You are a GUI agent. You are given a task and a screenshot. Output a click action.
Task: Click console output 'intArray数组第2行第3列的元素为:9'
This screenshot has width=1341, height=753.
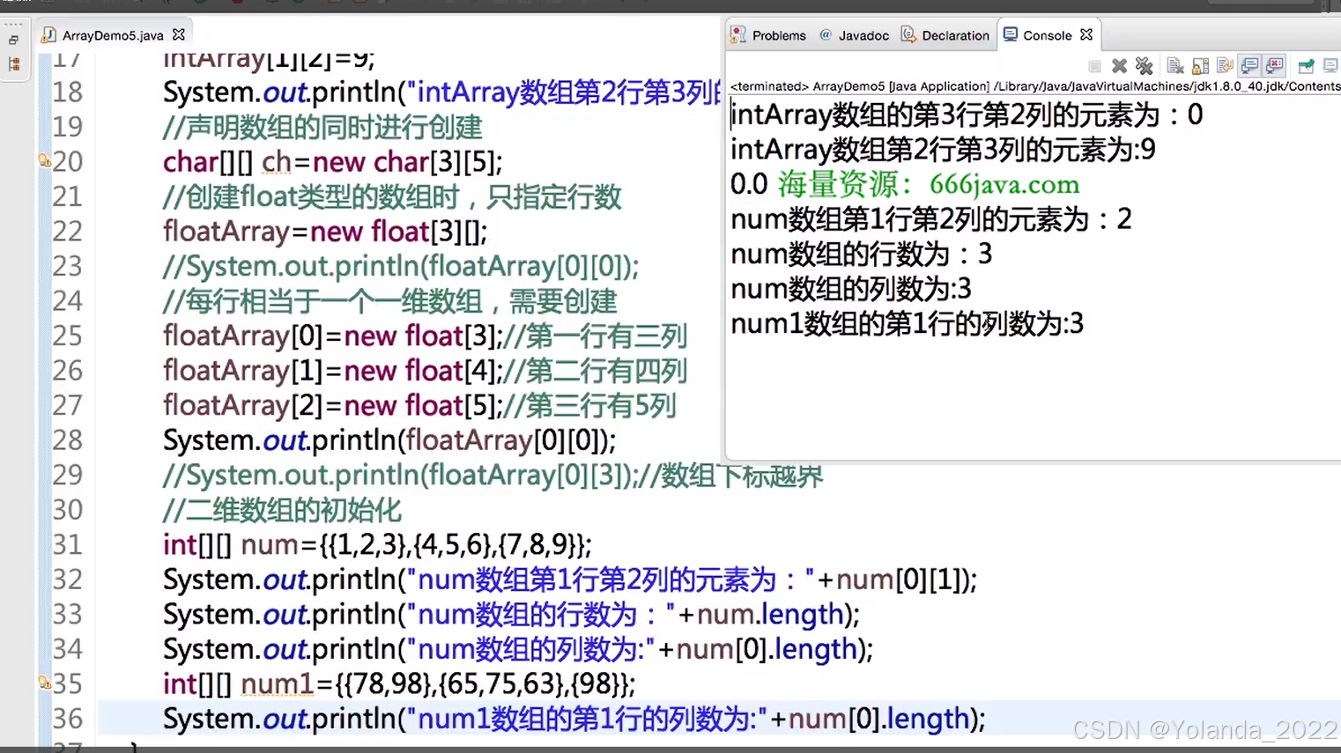point(943,150)
